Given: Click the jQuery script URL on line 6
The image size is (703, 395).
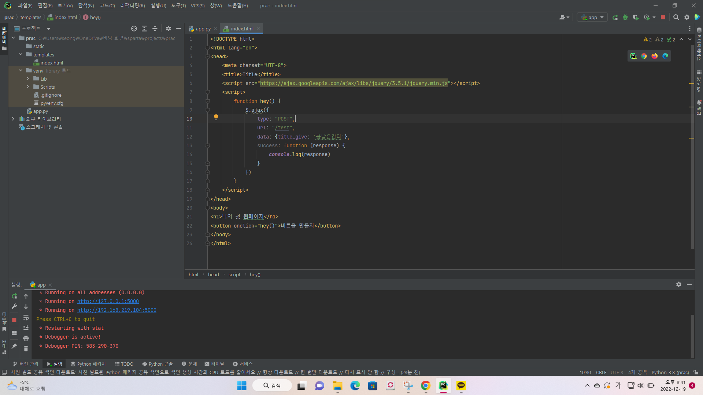Looking at the screenshot, I should tap(354, 83).
